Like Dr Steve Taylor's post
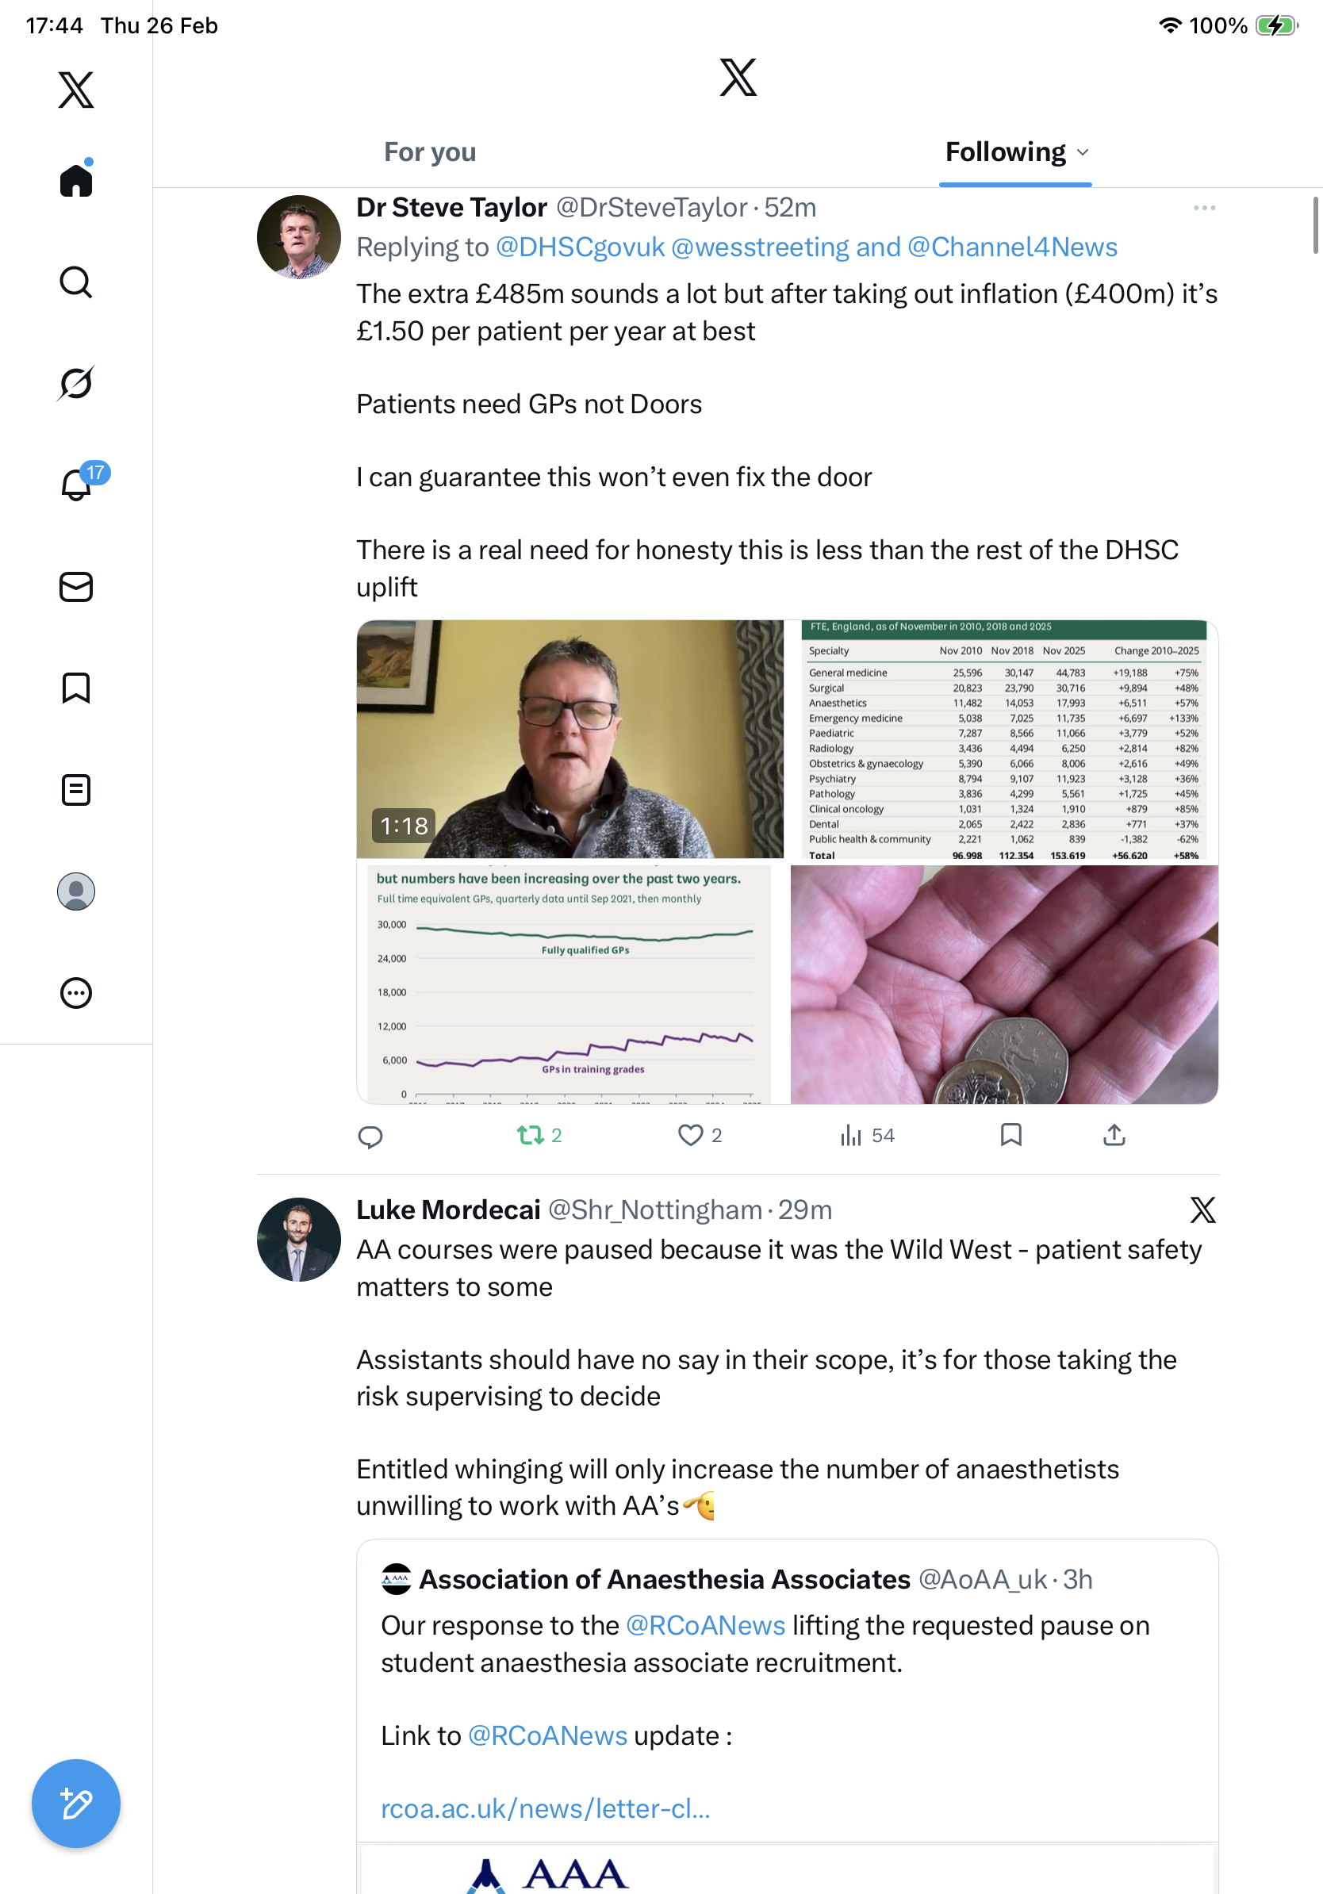The height and width of the screenshot is (1894, 1323). [690, 1135]
